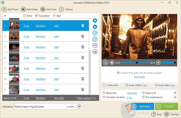
Task: Click the Transition duration help icon
Action: pos(104,97)
